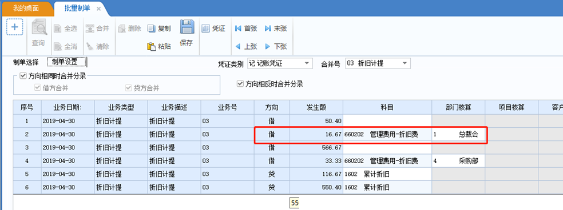Select 科目 cell in row 2

(x=387, y=134)
